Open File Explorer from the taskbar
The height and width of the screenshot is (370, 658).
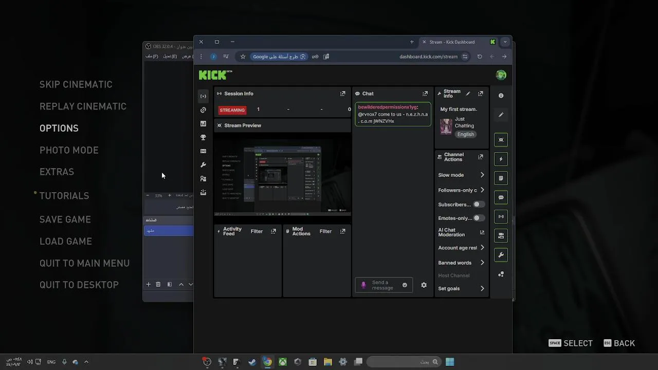click(x=328, y=362)
